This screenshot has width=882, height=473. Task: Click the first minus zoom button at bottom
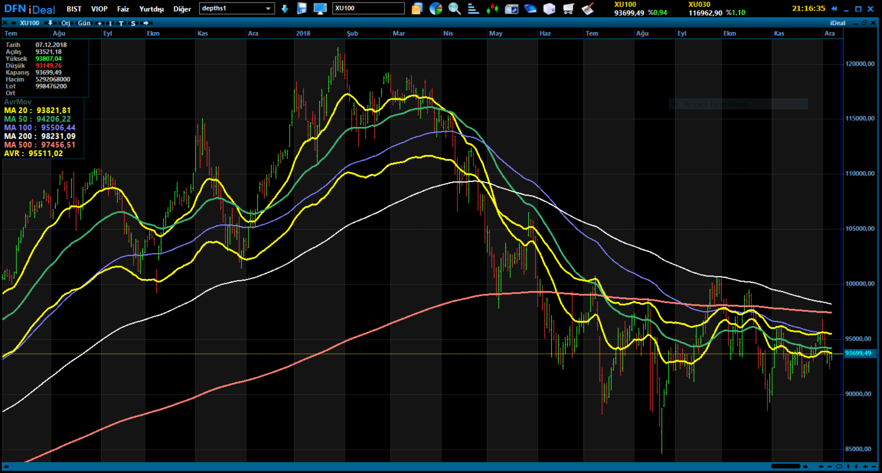pyautogui.click(x=829, y=467)
